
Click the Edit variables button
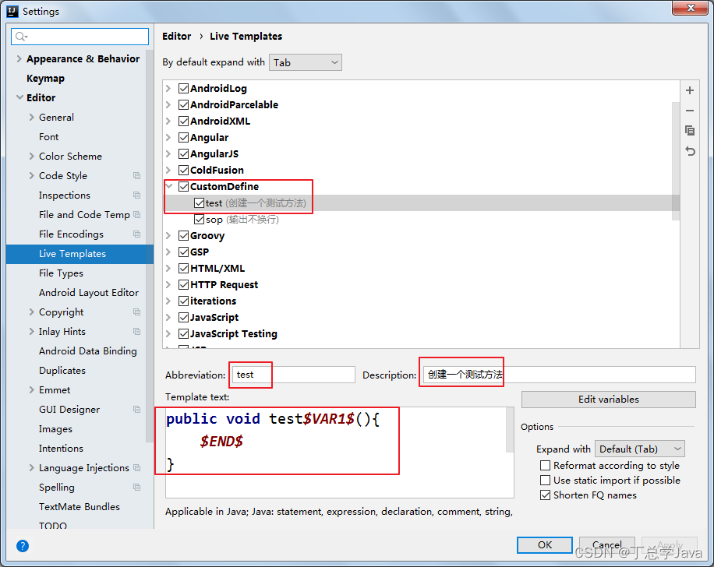tap(608, 399)
